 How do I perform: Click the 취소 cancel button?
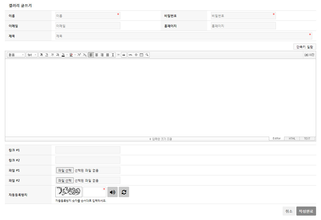click(x=289, y=211)
